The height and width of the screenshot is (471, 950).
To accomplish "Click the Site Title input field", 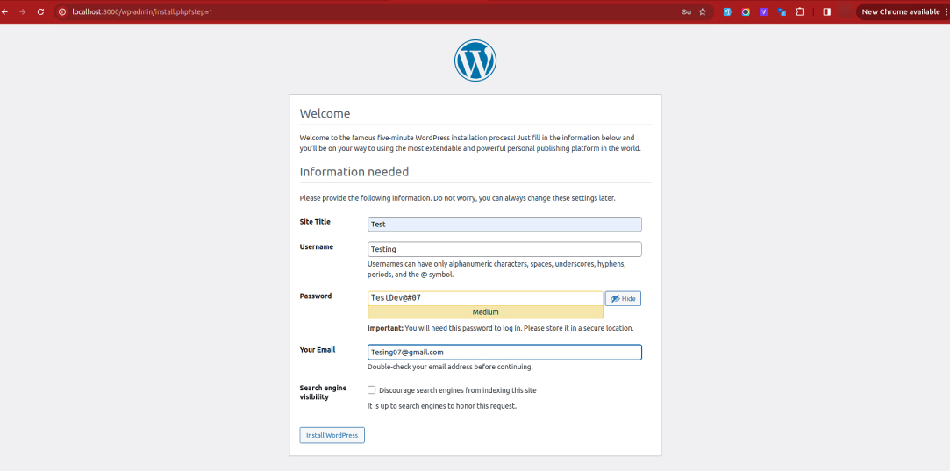I will pos(504,225).
